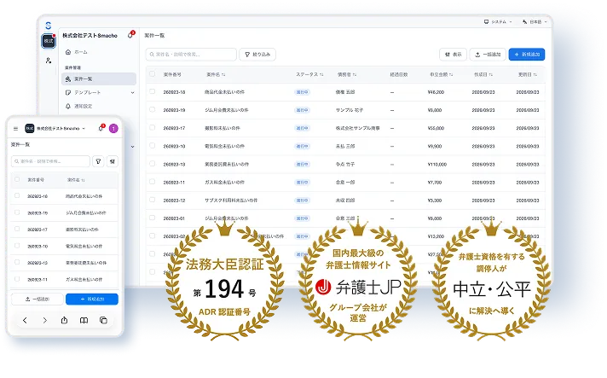Check phone view row ガス料金未払いの件

[x=17, y=279]
